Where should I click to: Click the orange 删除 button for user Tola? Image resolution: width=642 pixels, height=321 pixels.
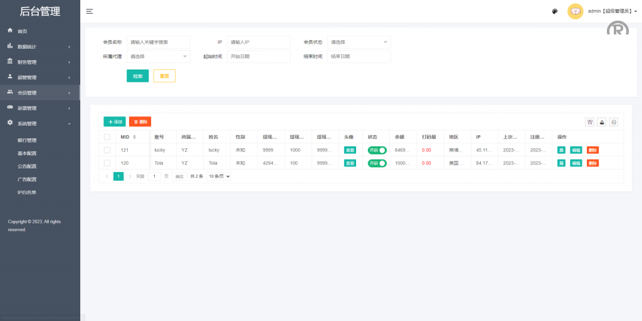[x=592, y=163]
